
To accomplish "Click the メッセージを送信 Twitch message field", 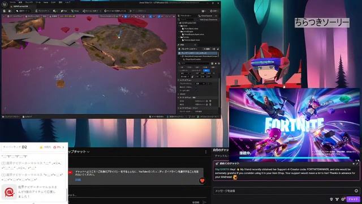I will click(x=286, y=191).
